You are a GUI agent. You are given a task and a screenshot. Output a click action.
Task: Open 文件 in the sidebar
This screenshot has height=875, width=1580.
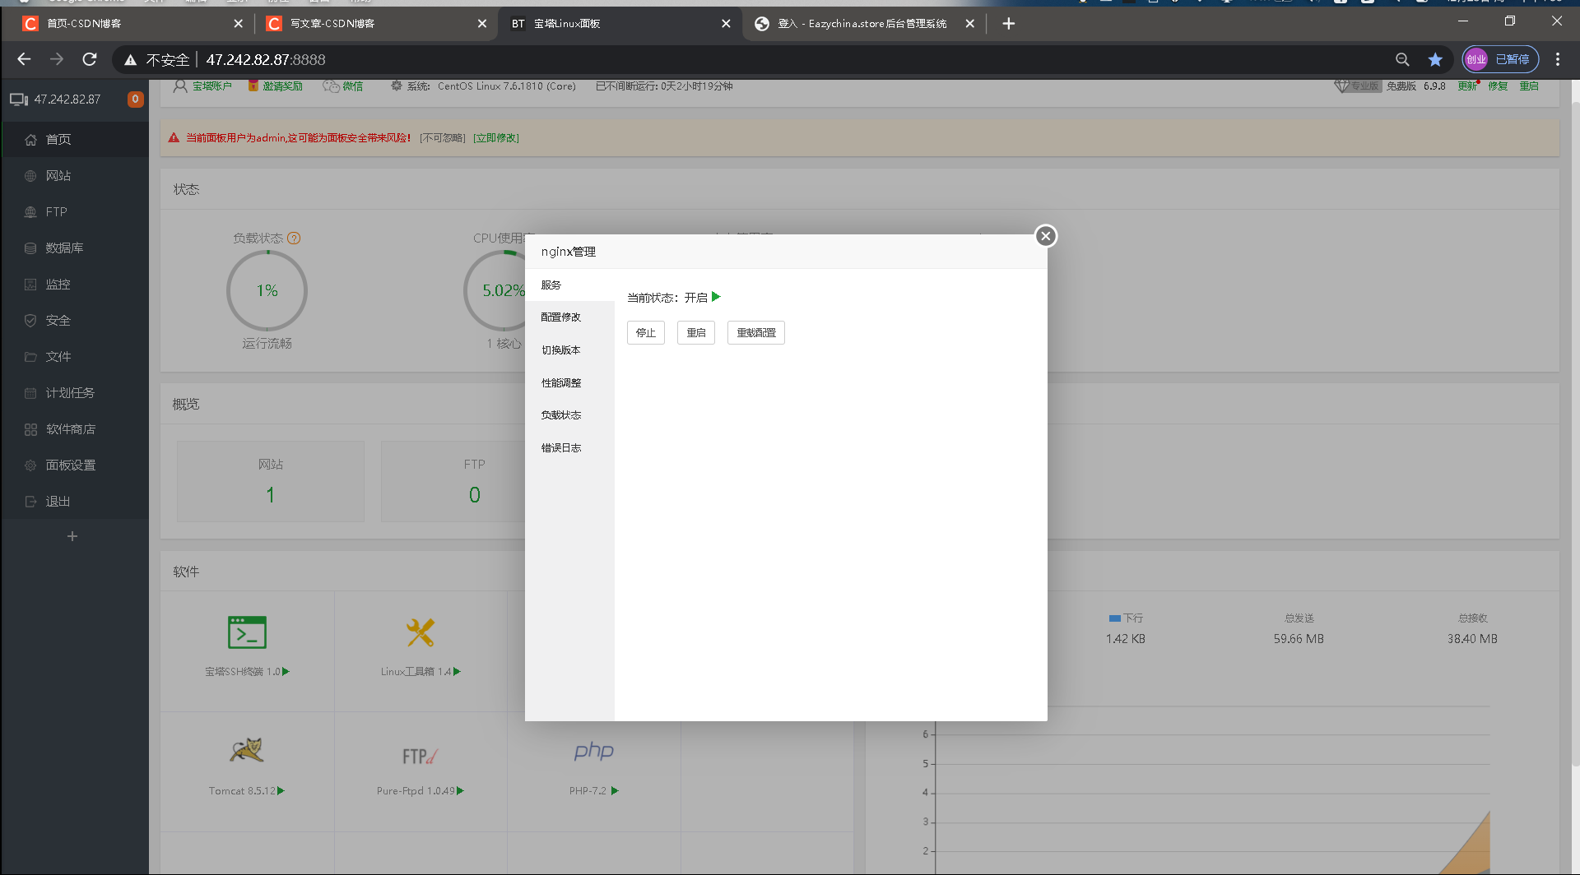(75, 357)
